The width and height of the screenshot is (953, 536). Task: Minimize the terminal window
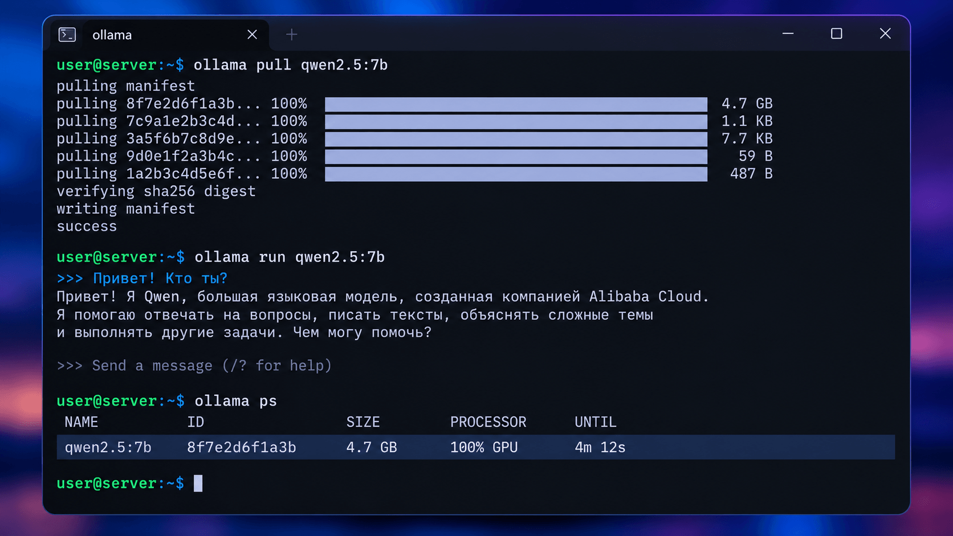[788, 34]
